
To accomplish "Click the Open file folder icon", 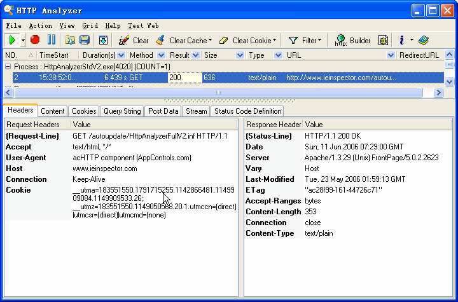I will coord(69,40).
